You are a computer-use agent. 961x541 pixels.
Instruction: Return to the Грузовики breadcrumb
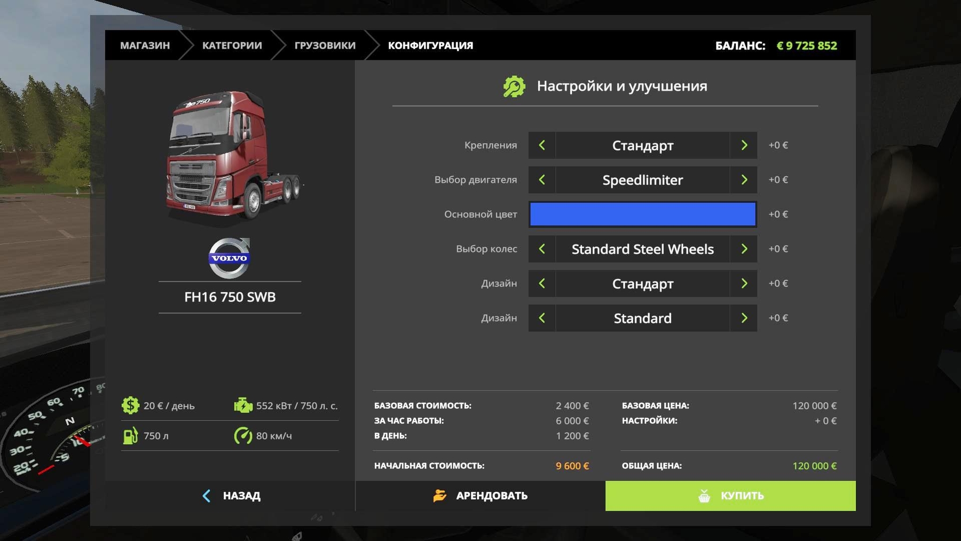[325, 45]
